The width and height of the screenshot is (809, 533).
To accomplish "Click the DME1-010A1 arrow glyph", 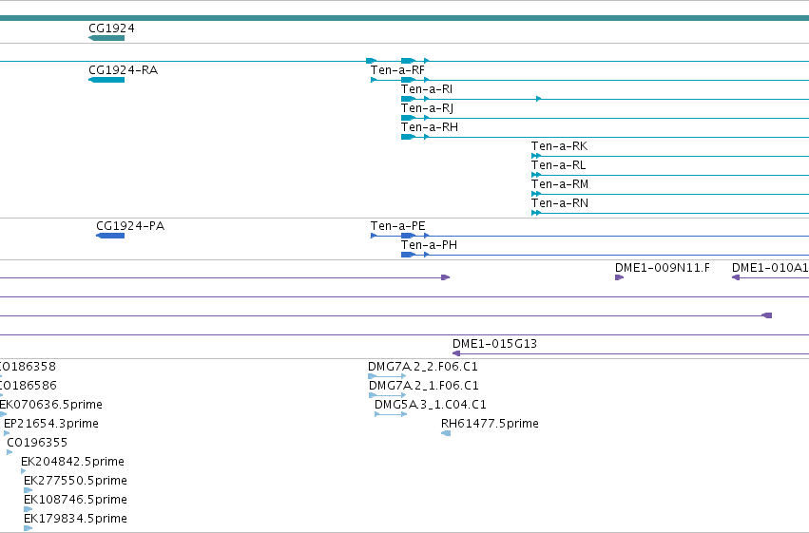I will coord(736,277).
